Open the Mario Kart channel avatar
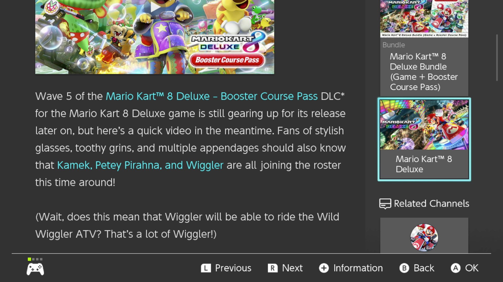The image size is (503, 282). (424, 237)
